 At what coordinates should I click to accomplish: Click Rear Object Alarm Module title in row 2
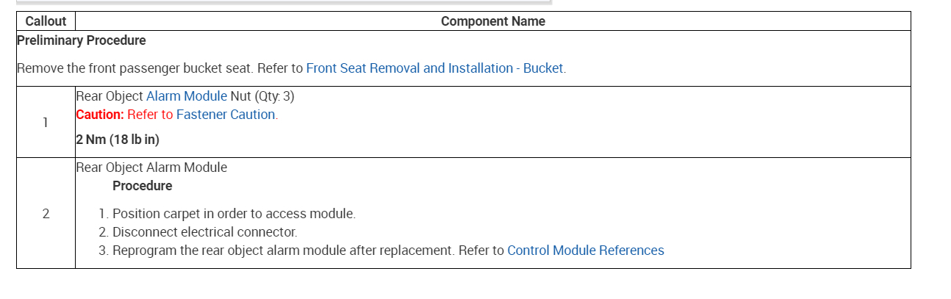coord(151,167)
